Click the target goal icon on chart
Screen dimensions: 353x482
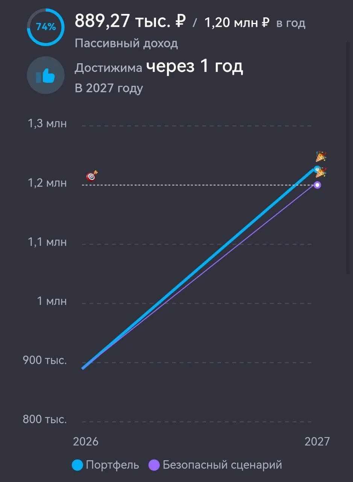(92, 176)
